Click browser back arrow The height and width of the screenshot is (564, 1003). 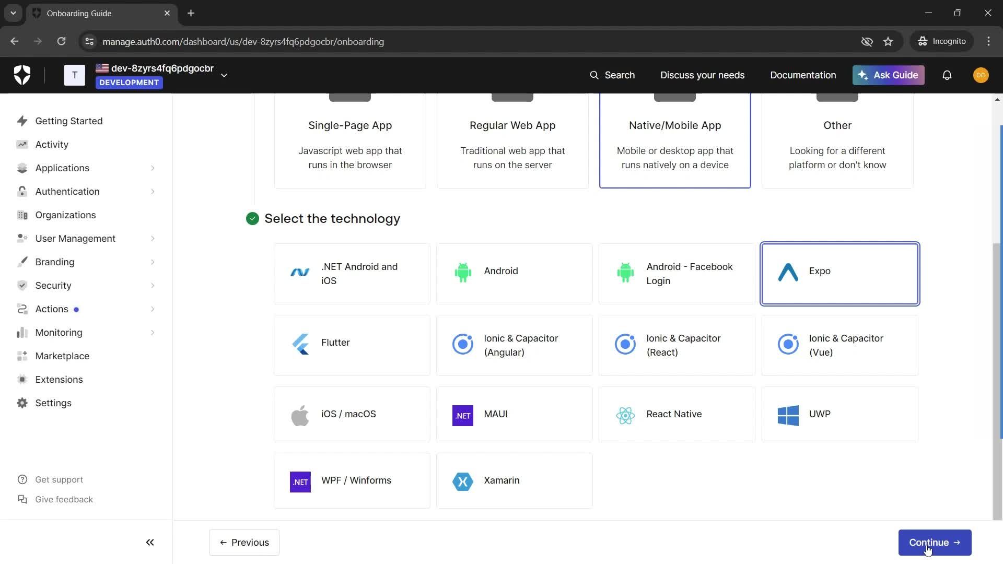(15, 41)
